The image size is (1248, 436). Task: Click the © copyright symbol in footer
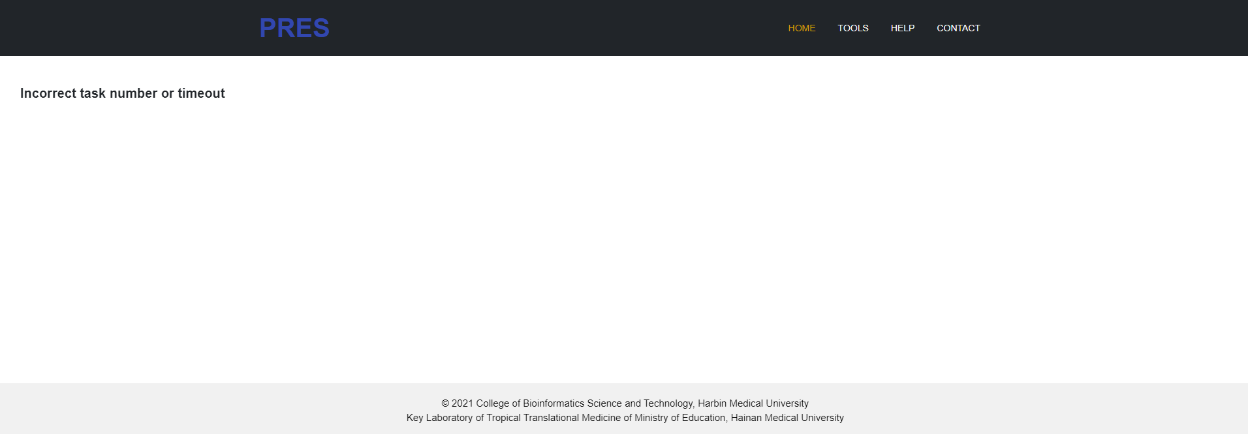click(x=445, y=403)
